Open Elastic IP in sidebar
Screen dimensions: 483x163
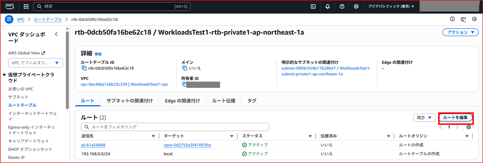(x=17, y=157)
